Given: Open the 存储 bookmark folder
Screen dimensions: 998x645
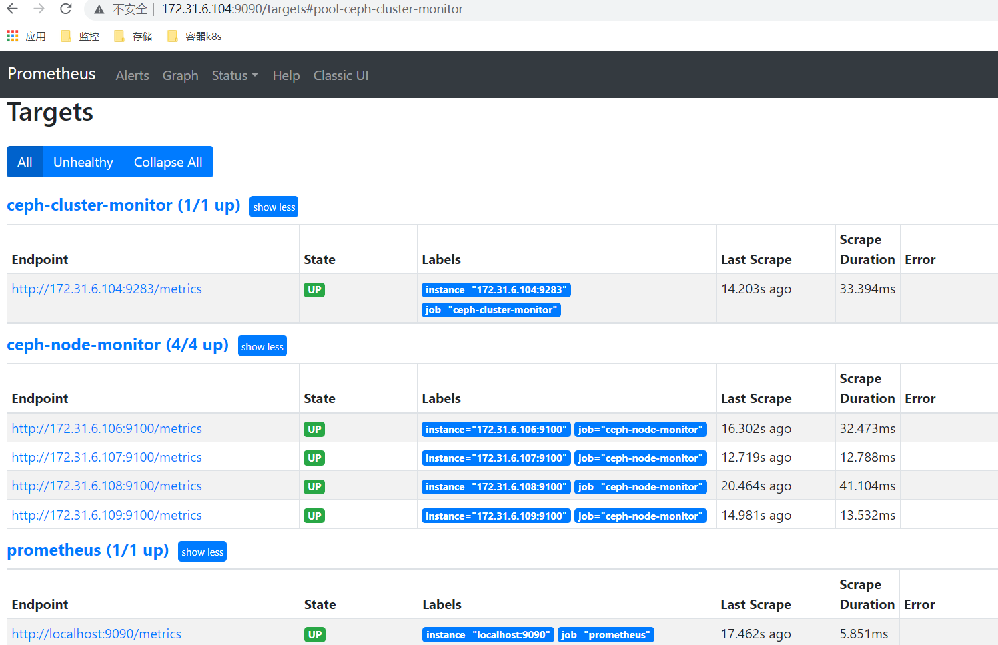Looking at the screenshot, I should tap(133, 36).
